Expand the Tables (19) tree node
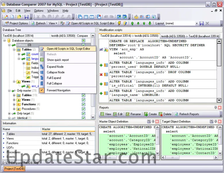The width and height of the screenshot is (224, 173). (x=14, y=95)
